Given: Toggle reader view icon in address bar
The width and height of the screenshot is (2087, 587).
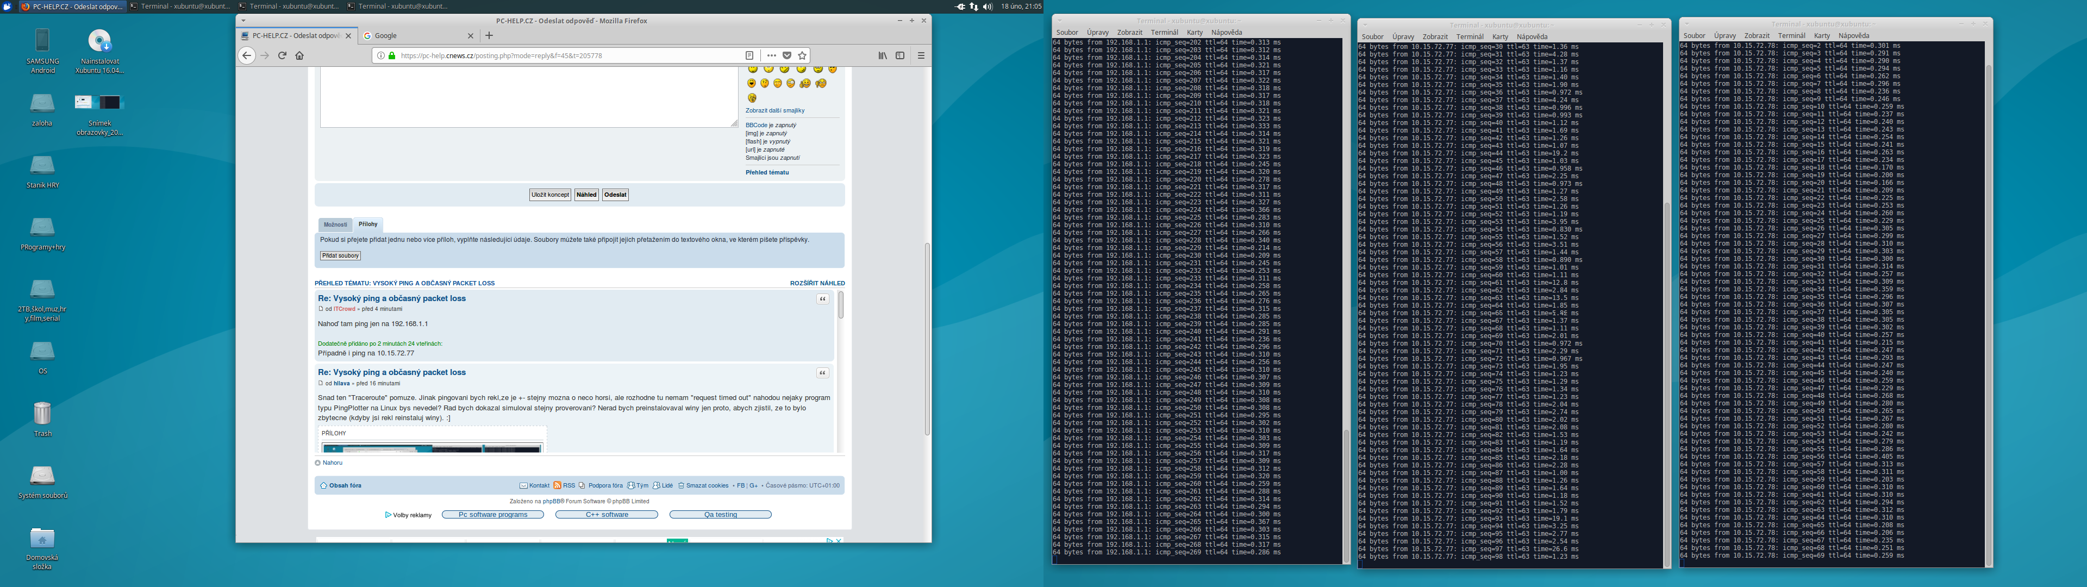Looking at the screenshot, I should (749, 56).
